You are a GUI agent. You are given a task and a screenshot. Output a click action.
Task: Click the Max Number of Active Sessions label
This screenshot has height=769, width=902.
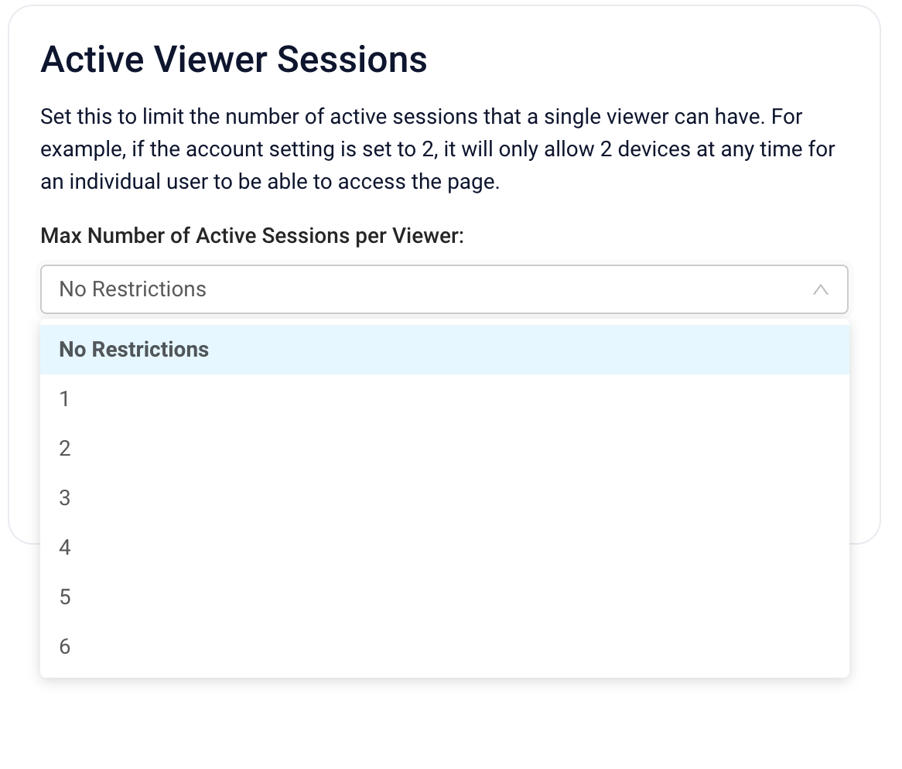(x=252, y=236)
